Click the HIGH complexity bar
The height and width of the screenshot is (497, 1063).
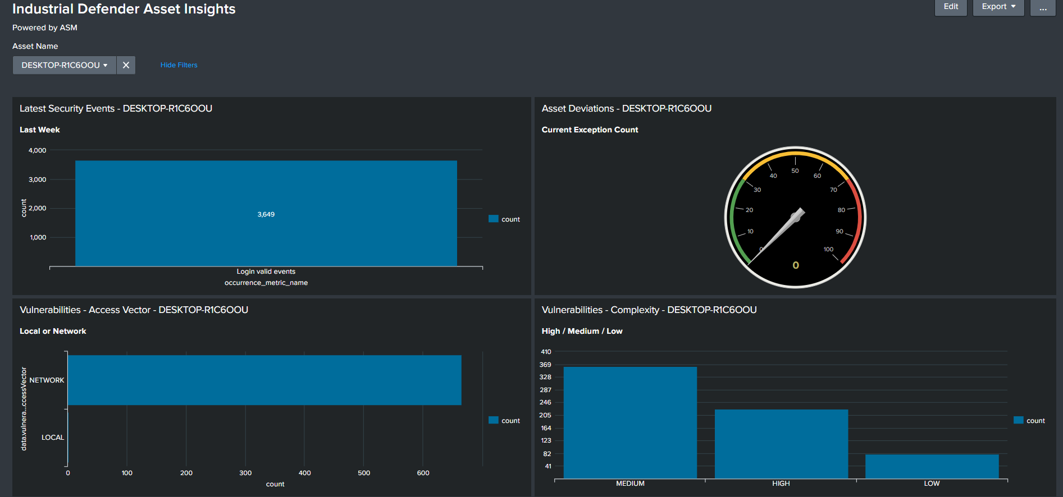point(781,444)
